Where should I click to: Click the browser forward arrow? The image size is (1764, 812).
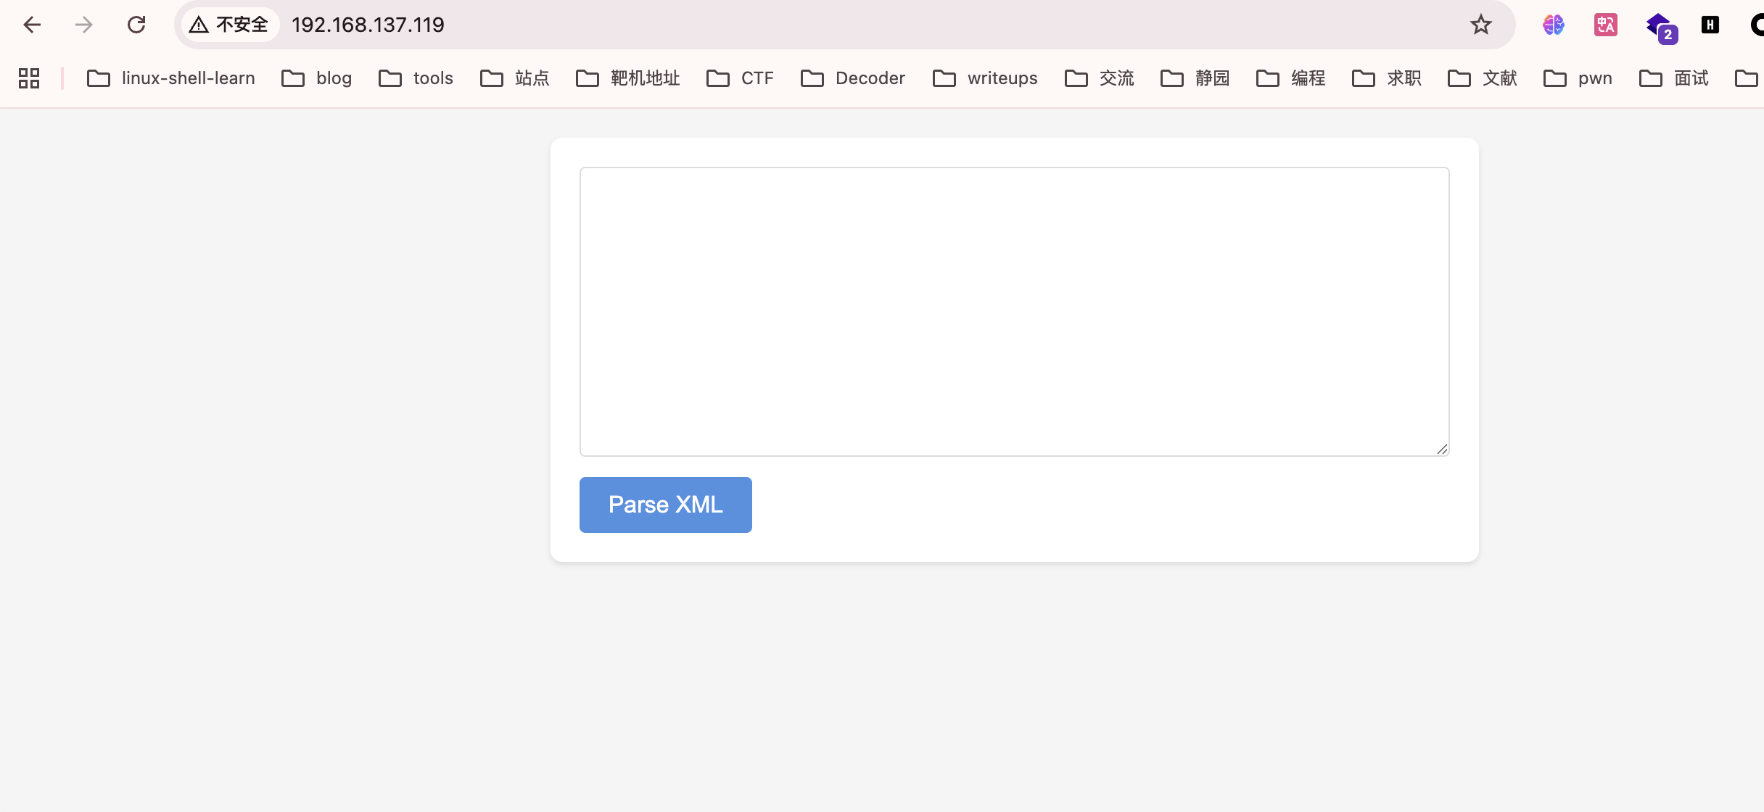point(84,25)
